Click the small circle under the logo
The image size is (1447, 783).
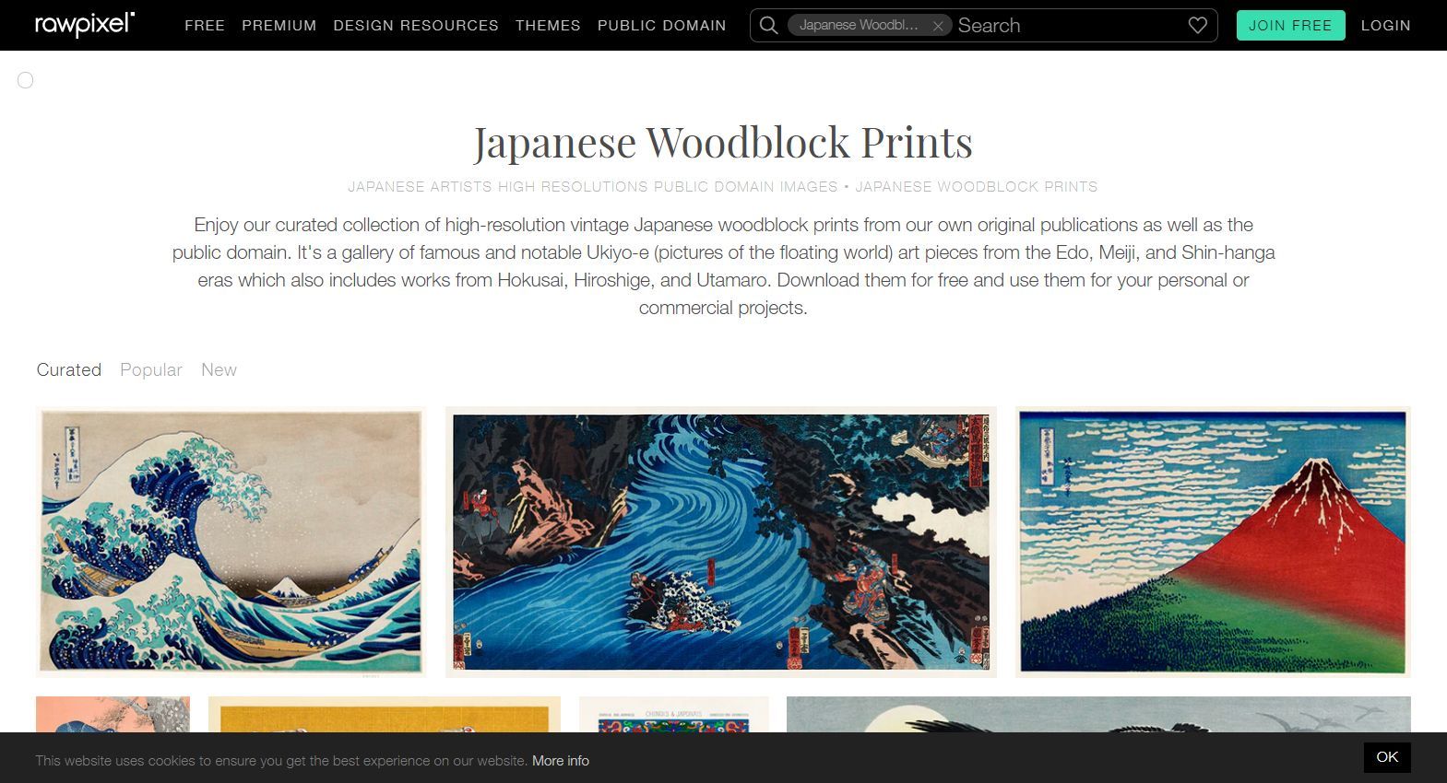pos(26,80)
